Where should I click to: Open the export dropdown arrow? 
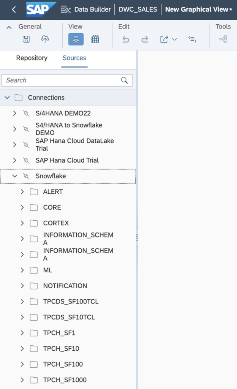175,39
